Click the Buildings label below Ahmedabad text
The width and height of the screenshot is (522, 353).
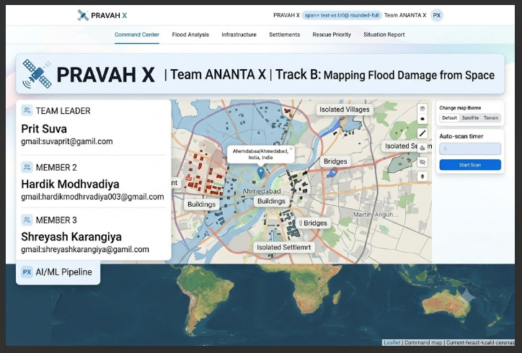coord(271,201)
